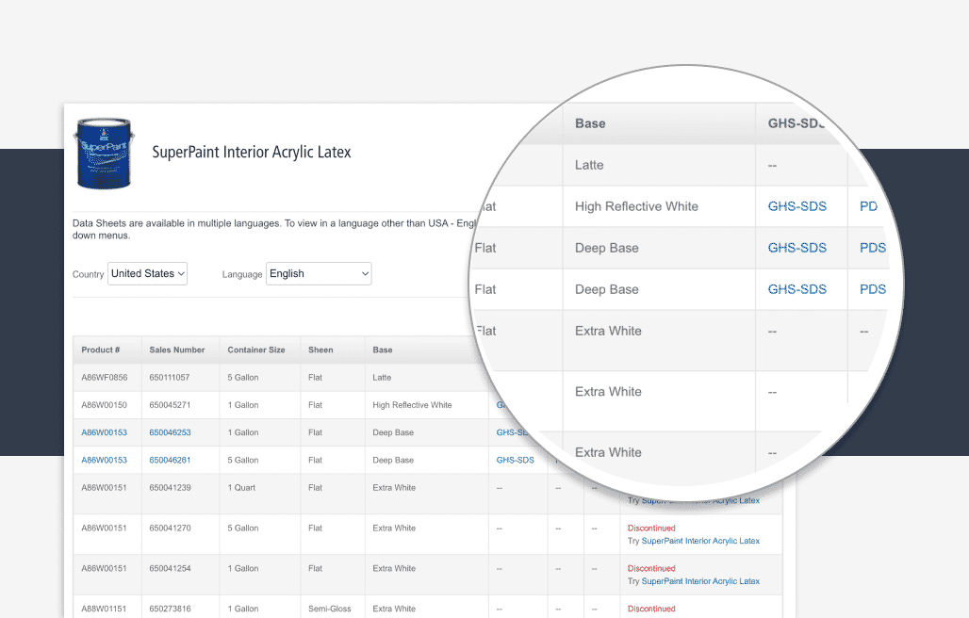Open sales number link 650046261
The width and height of the screenshot is (969, 618).
(170, 461)
